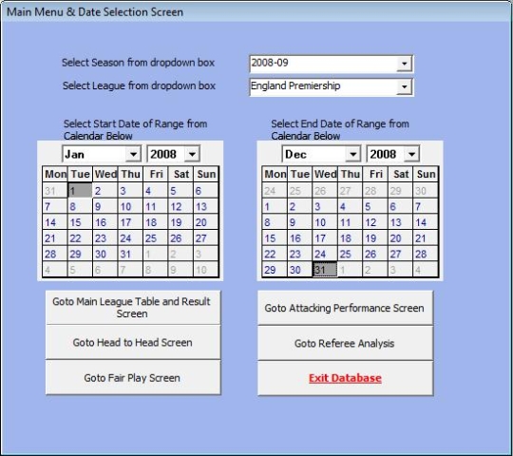This screenshot has width=513, height=456.
Task: Choose January 23 in the start calendar
Action: click(x=105, y=238)
